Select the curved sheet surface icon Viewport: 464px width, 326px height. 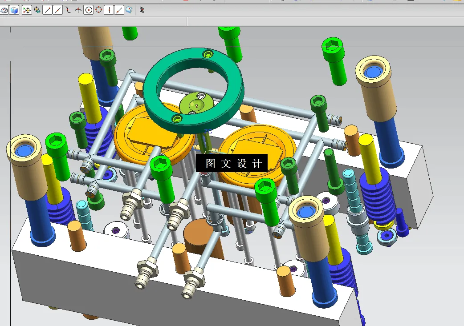click(x=130, y=10)
